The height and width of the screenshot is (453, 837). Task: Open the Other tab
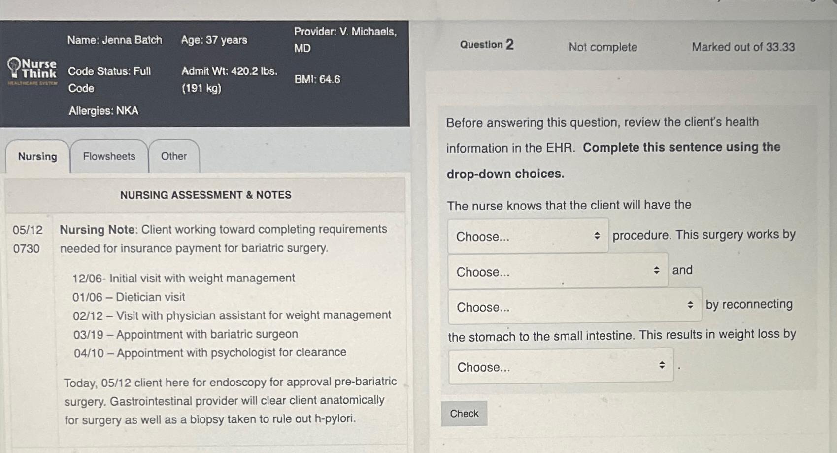click(174, 156)
